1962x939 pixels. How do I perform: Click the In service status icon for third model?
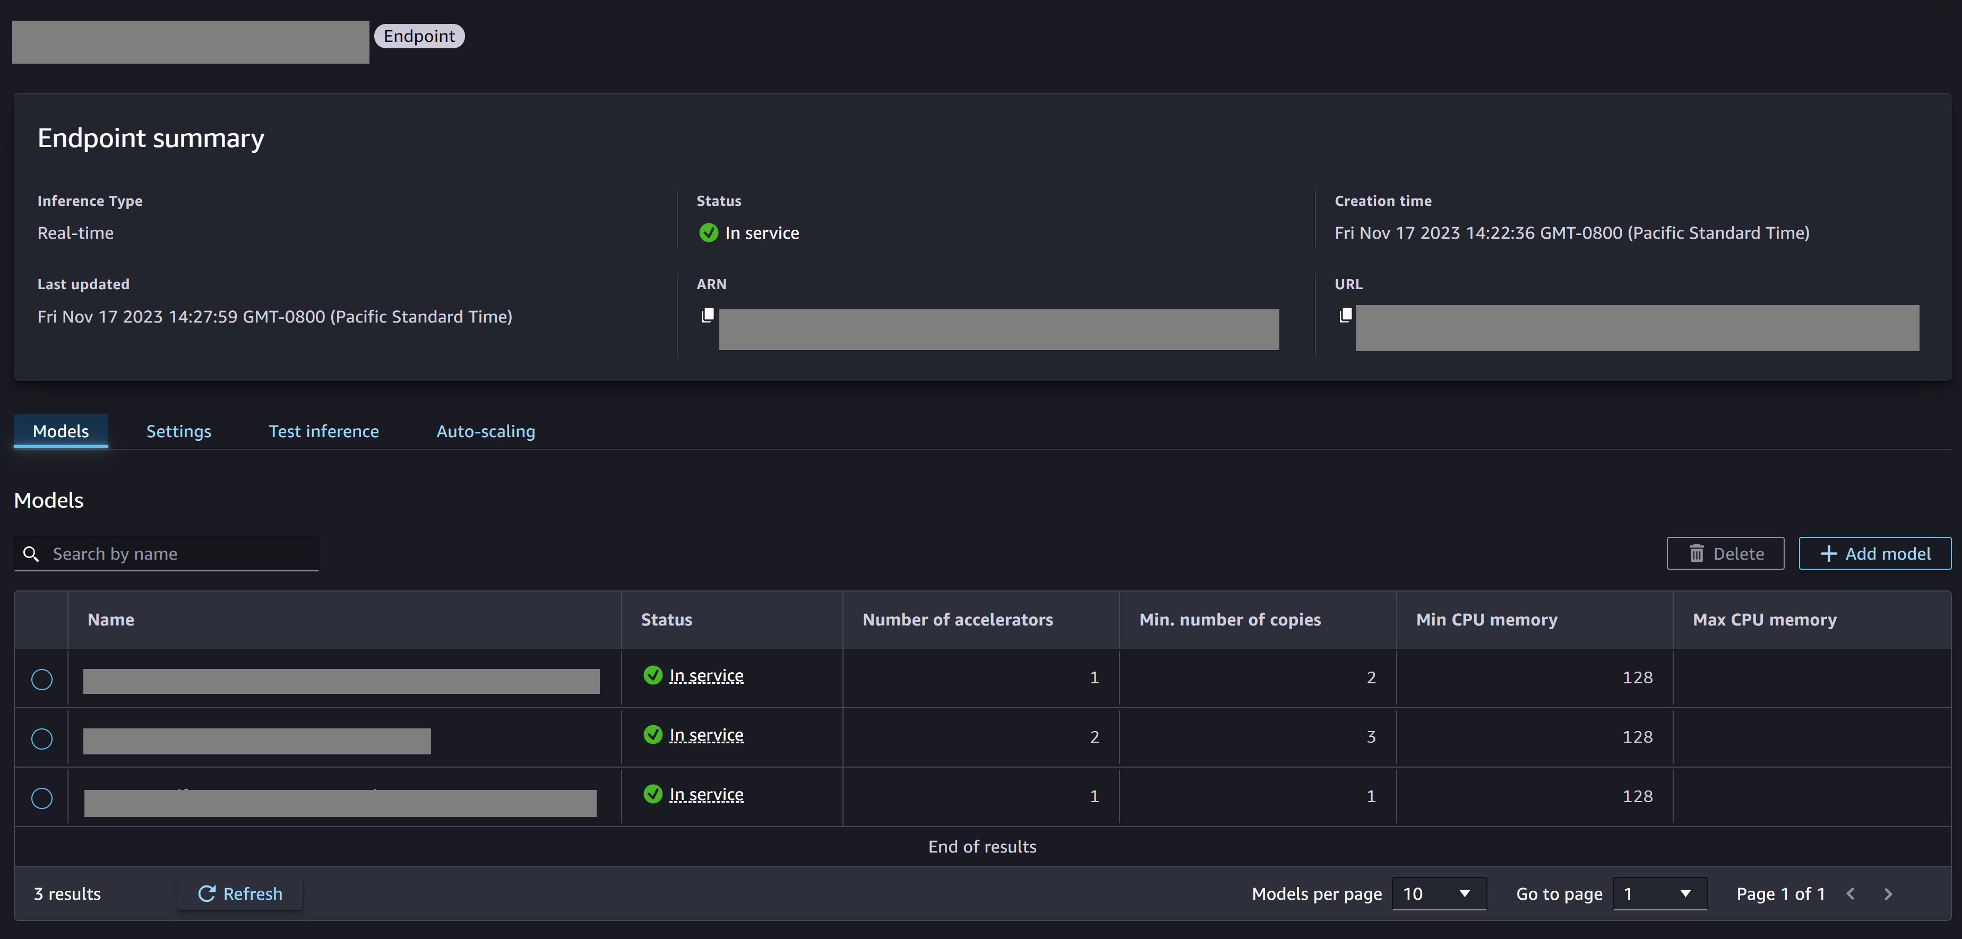(x=652, y=794)
